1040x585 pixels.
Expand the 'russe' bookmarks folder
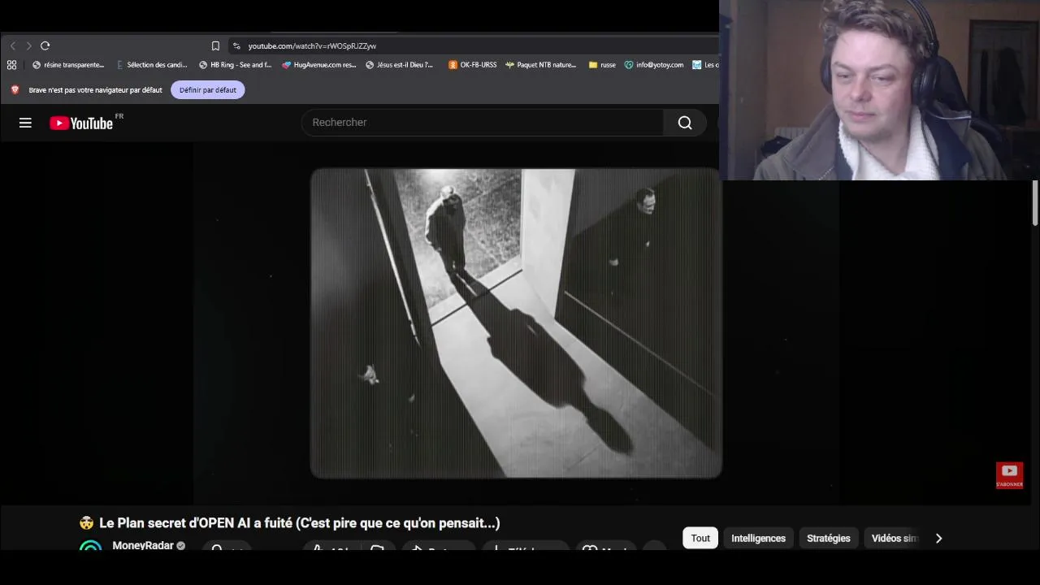[x=602, y=65]
